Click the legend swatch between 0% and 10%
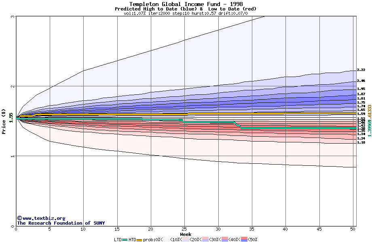 click(x=167, y=240)
